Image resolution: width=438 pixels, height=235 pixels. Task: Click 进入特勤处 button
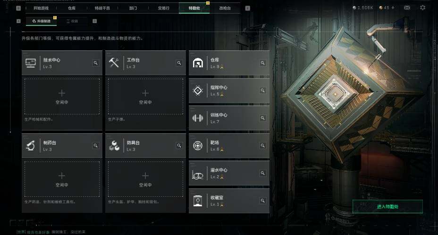point(387,207)
